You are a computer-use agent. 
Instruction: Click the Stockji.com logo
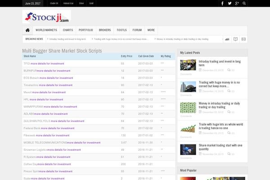click(x=47, y=17)
